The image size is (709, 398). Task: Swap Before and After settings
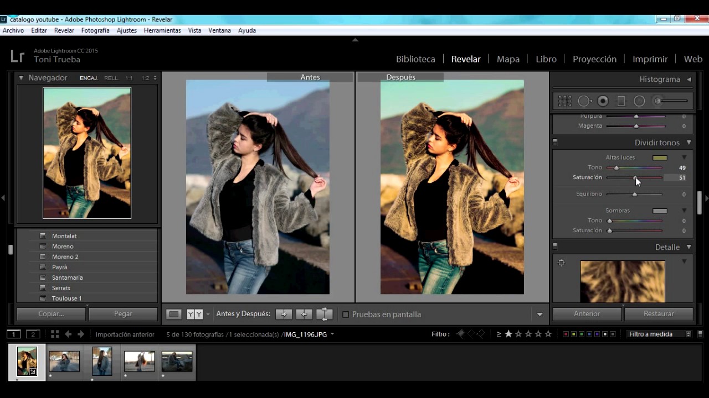click(324, 314)
